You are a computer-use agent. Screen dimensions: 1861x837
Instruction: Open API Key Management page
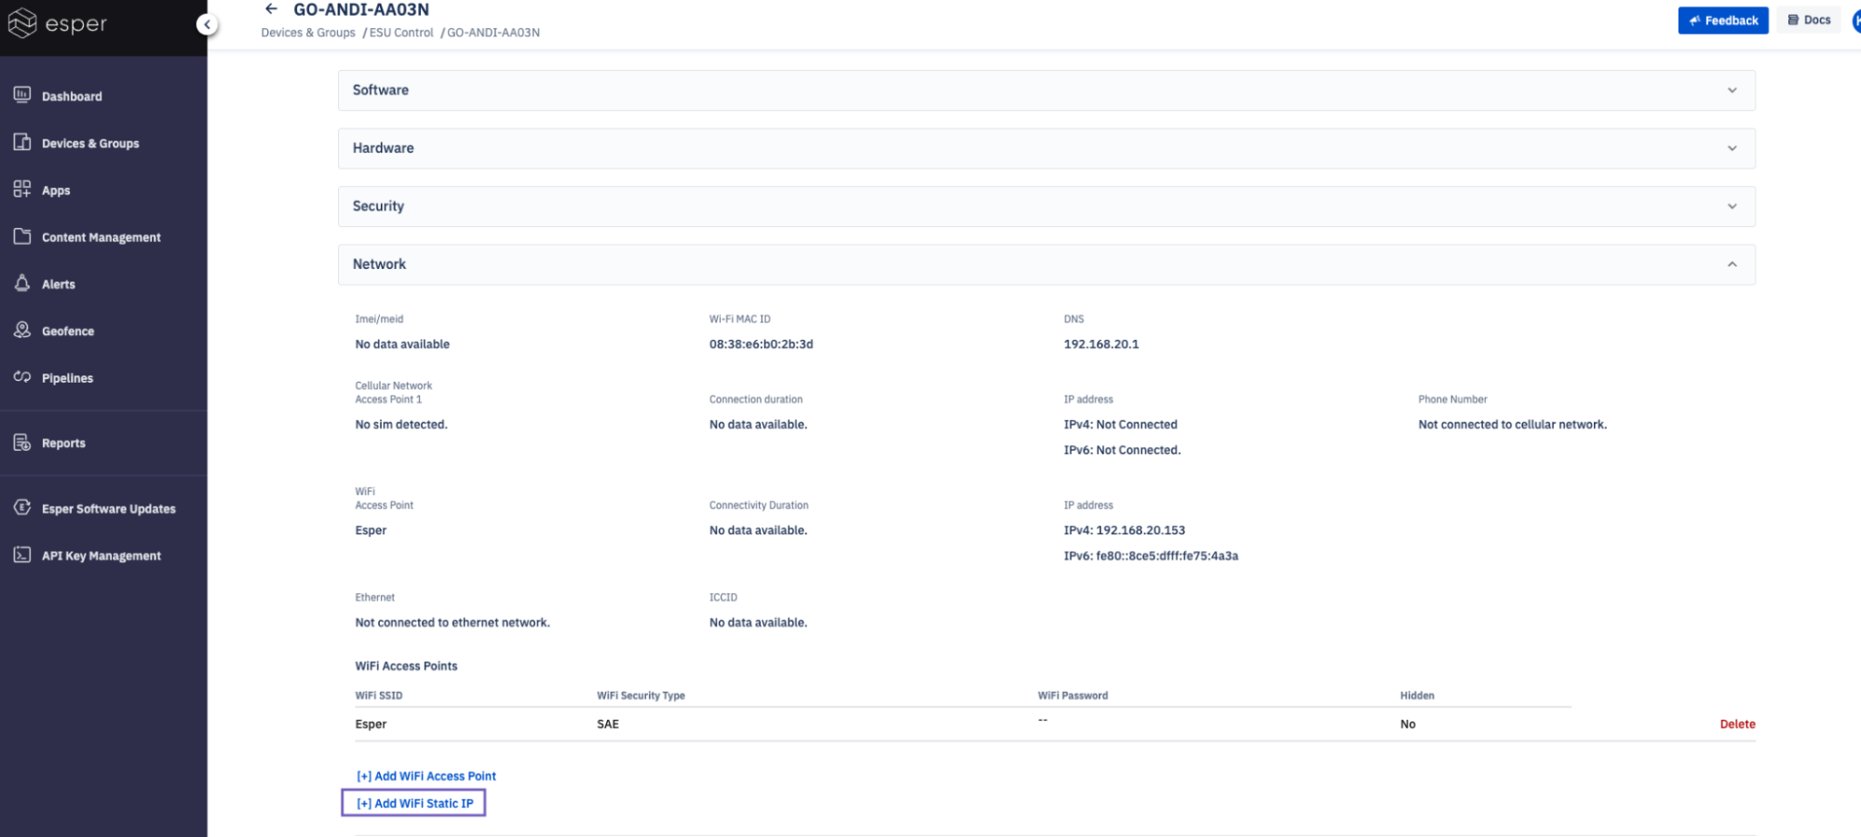tap(103, 556)
